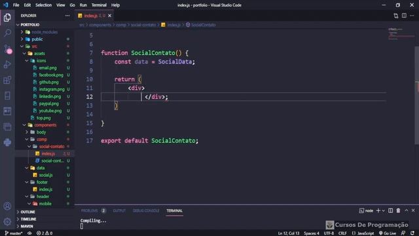Open the Selection menu
Screen dimensions: 419x236
point(44,5)
